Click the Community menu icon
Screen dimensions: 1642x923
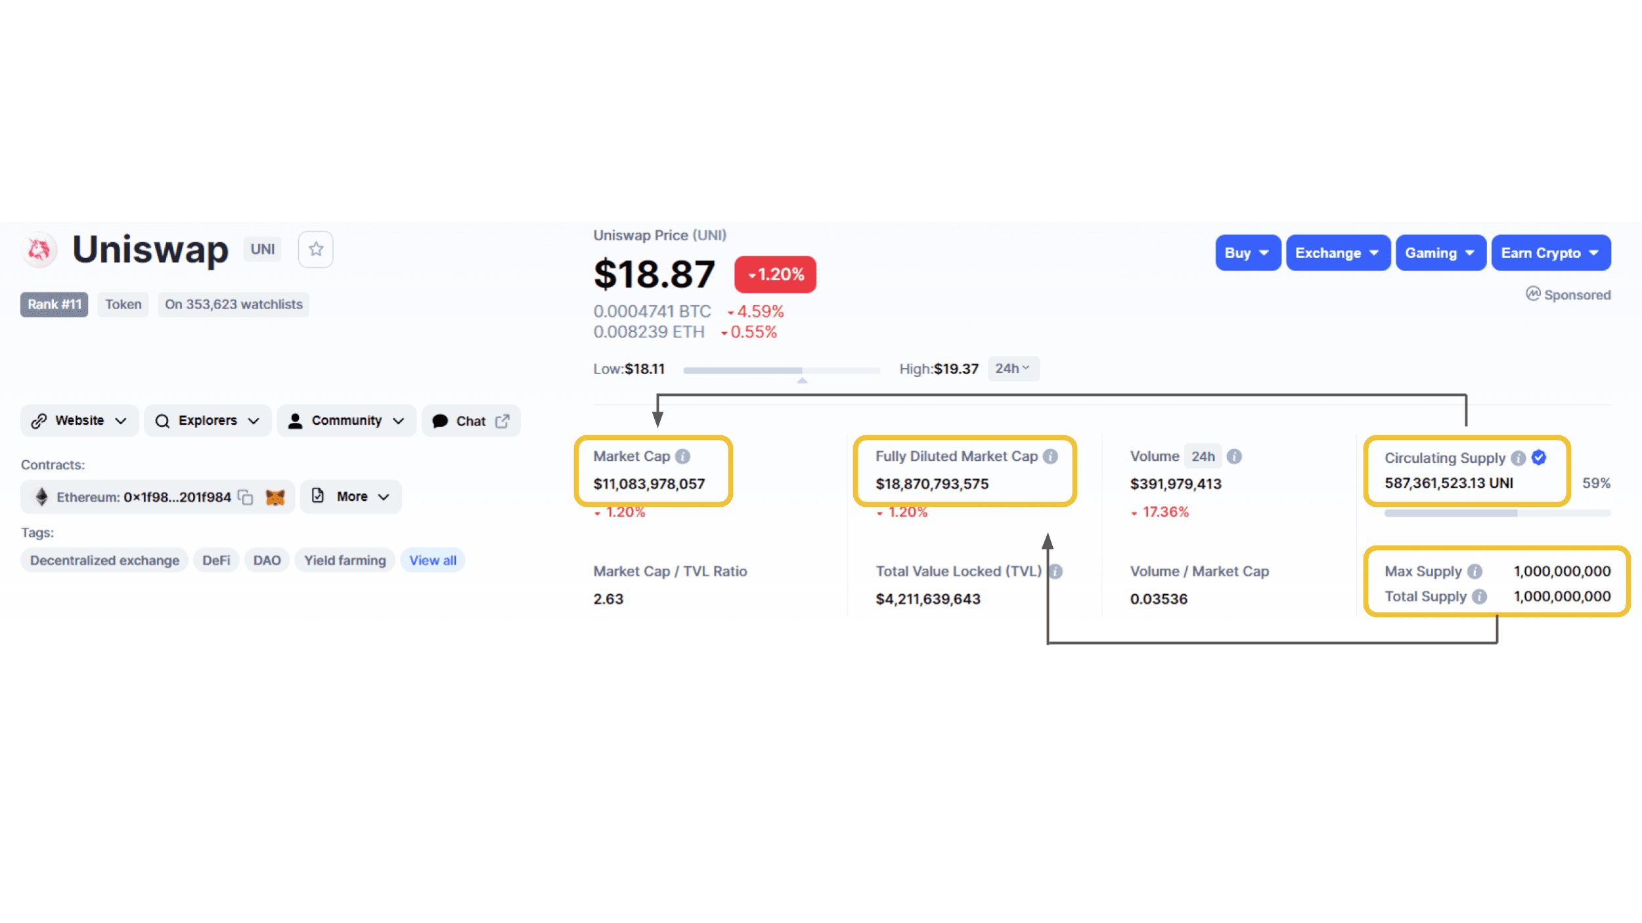pos(297,420)
